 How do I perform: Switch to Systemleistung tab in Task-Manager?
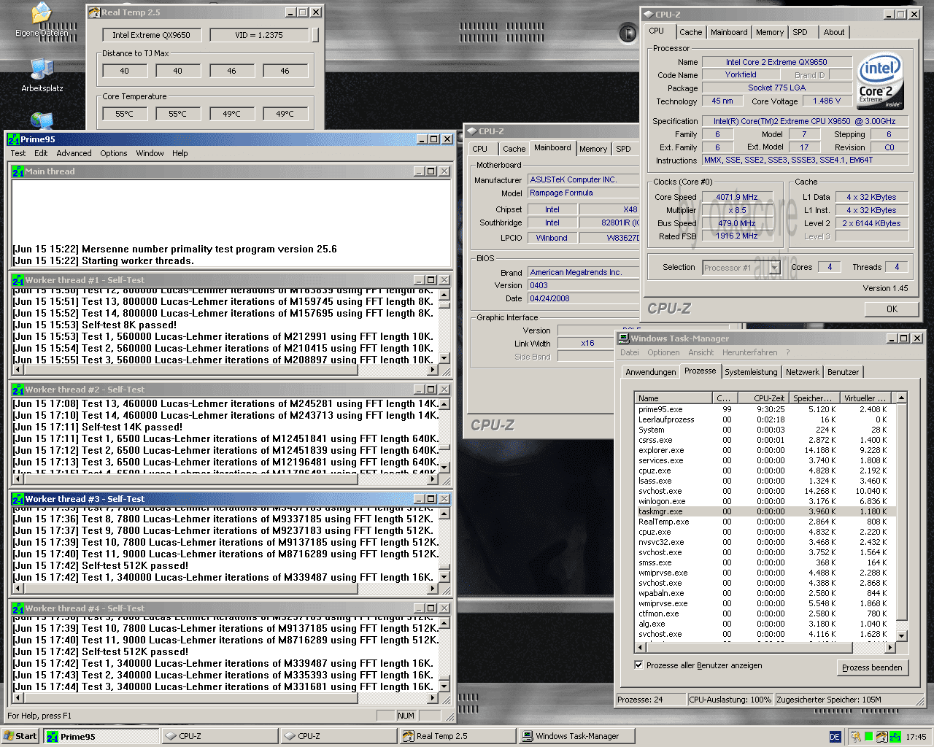coord(751,372)
